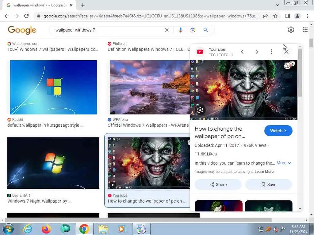
Task: Share this page via address bar share icon
Action: 266,16
